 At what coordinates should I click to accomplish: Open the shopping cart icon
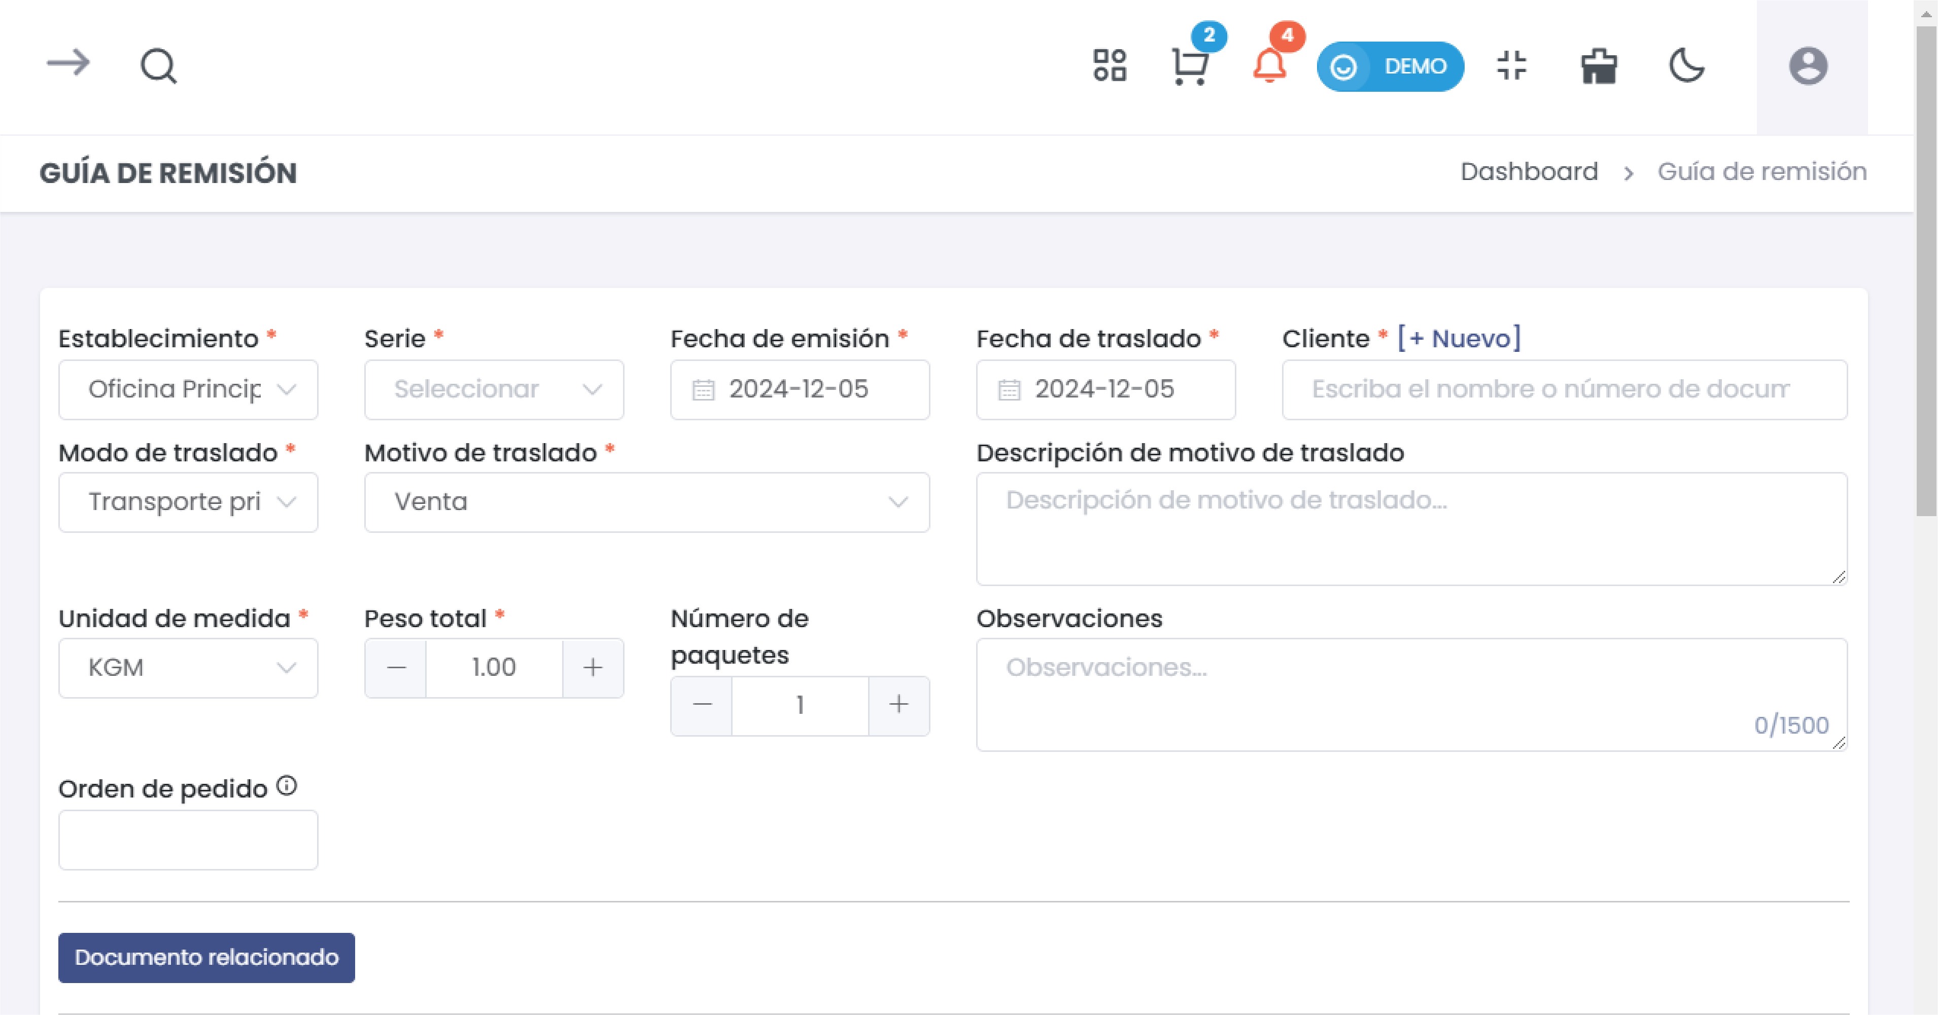(x=1190, y=66)
